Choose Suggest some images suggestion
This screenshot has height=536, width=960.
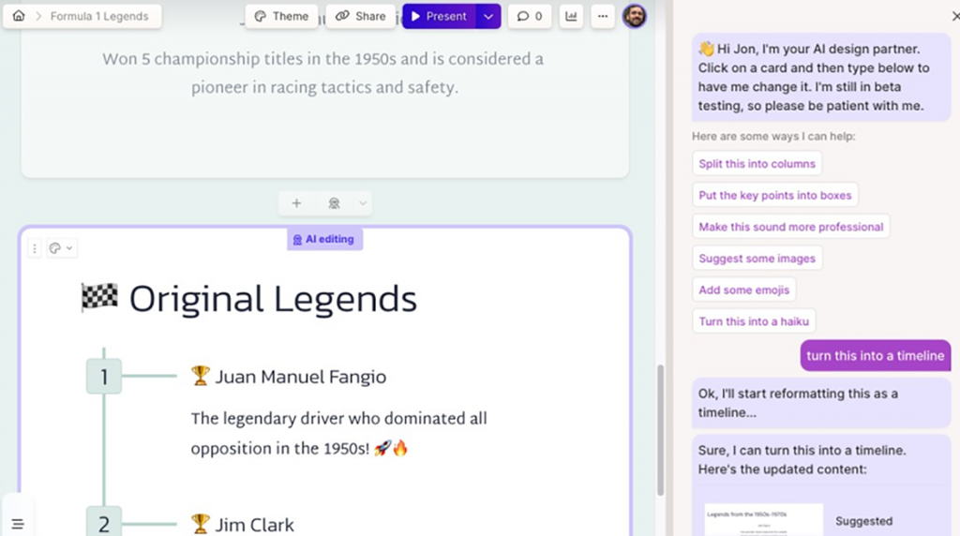coord(757,259)
